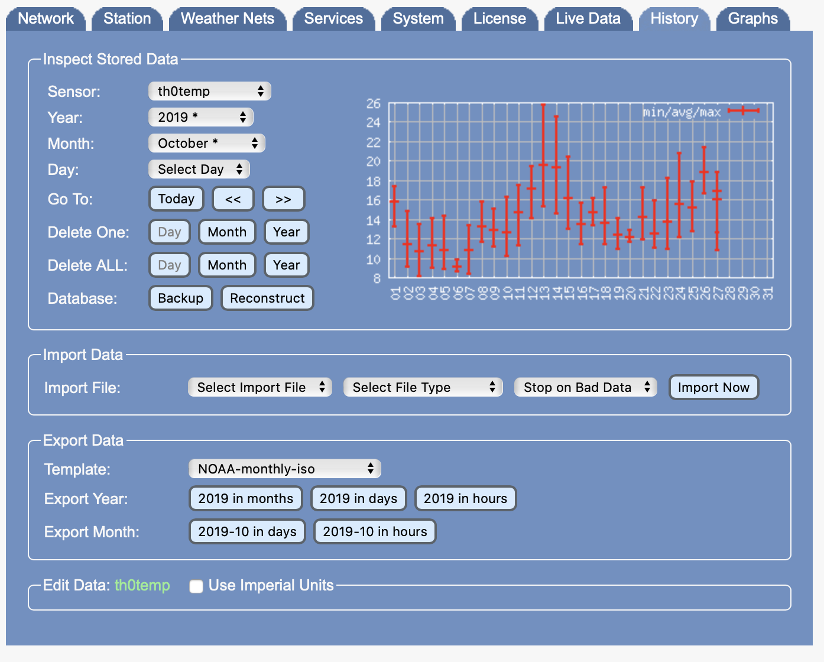Go to next period with >> button
The width and height of the screenshot is (824, 662).
[x=283, y=199]
